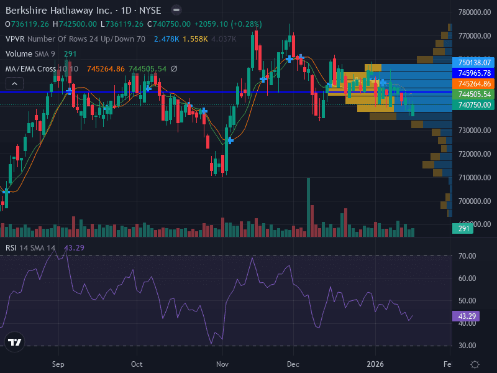The image size is (497, 373).
Task: Click the high price H742500.00 in header
Action: click(x=75, y=24)
